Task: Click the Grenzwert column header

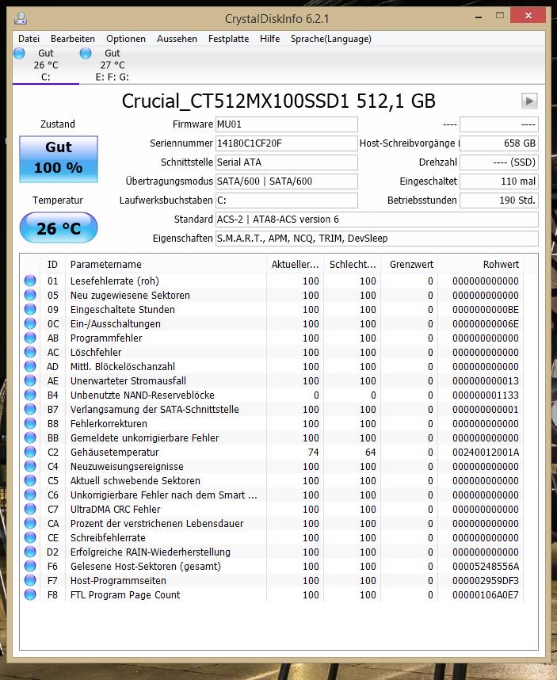Action: click(x=410, y=265)
